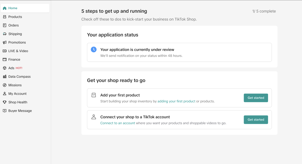Follow the 'Connect to an account' link
This screenshot has width=302, height=164.
click(x=118, y=123)
